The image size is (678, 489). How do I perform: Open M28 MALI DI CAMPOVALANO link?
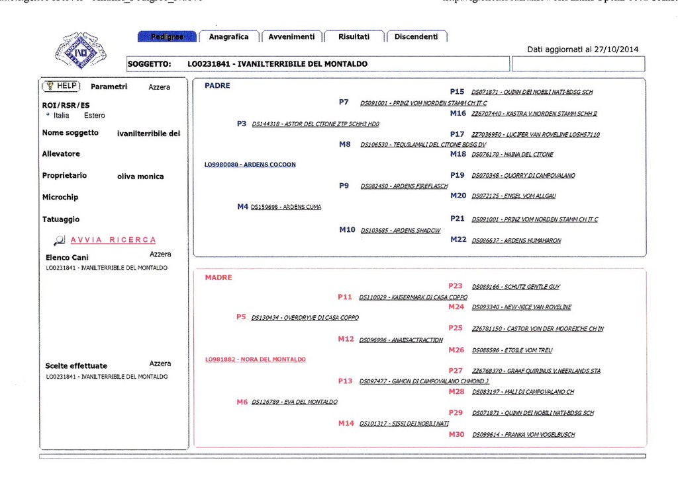(x=523, y=392)
